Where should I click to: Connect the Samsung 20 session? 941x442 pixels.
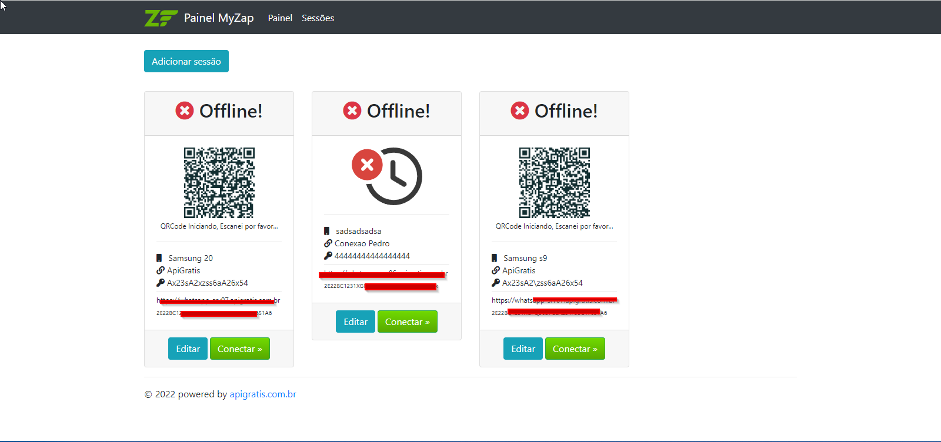point(240,349)
